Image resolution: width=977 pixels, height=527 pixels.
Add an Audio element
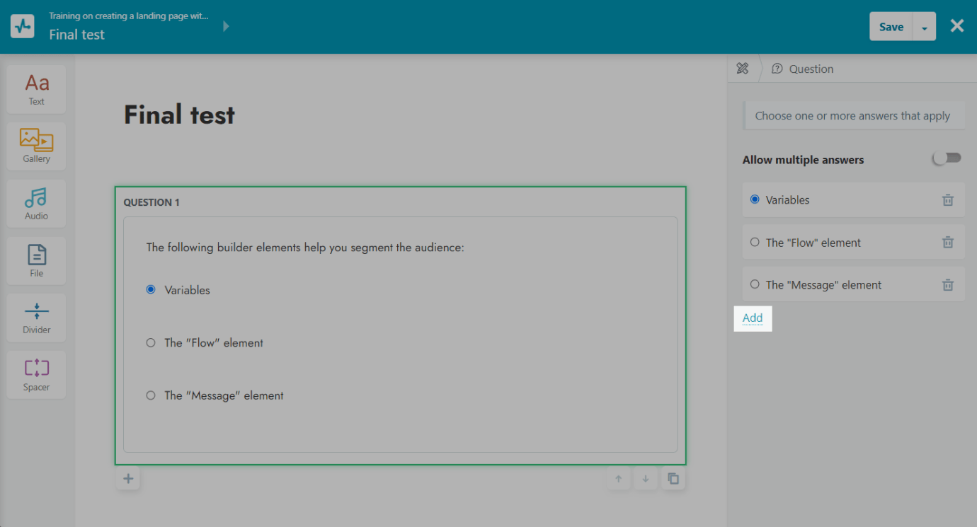tap(36, 203)
